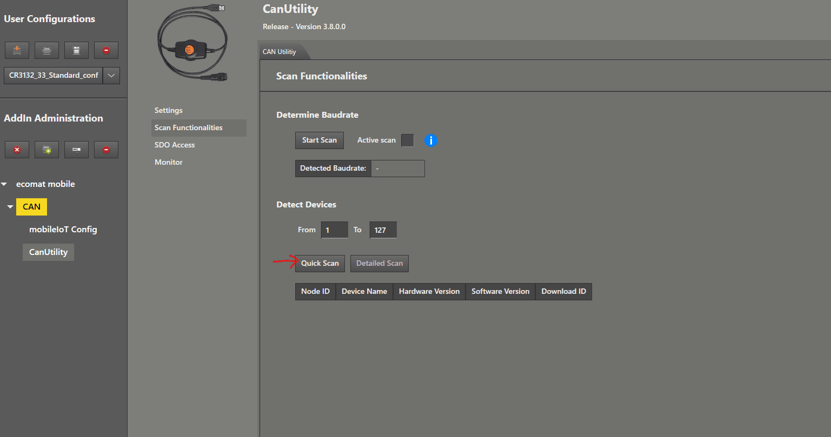
Task: Click the red minus icon under AddIn Administration
Action: pyautogui.click(x=106, y=150)
